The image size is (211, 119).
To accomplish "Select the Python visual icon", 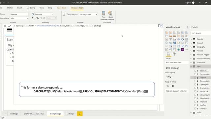I will click(187, 46).
